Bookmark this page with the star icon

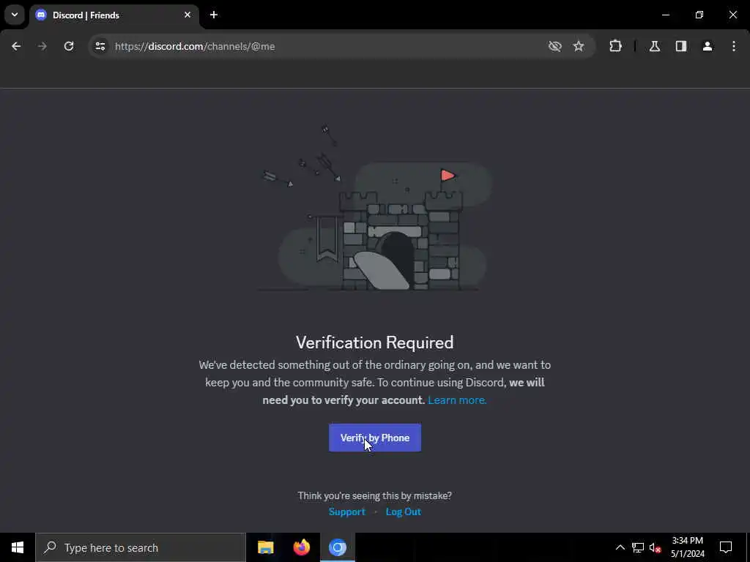point(579,46)
